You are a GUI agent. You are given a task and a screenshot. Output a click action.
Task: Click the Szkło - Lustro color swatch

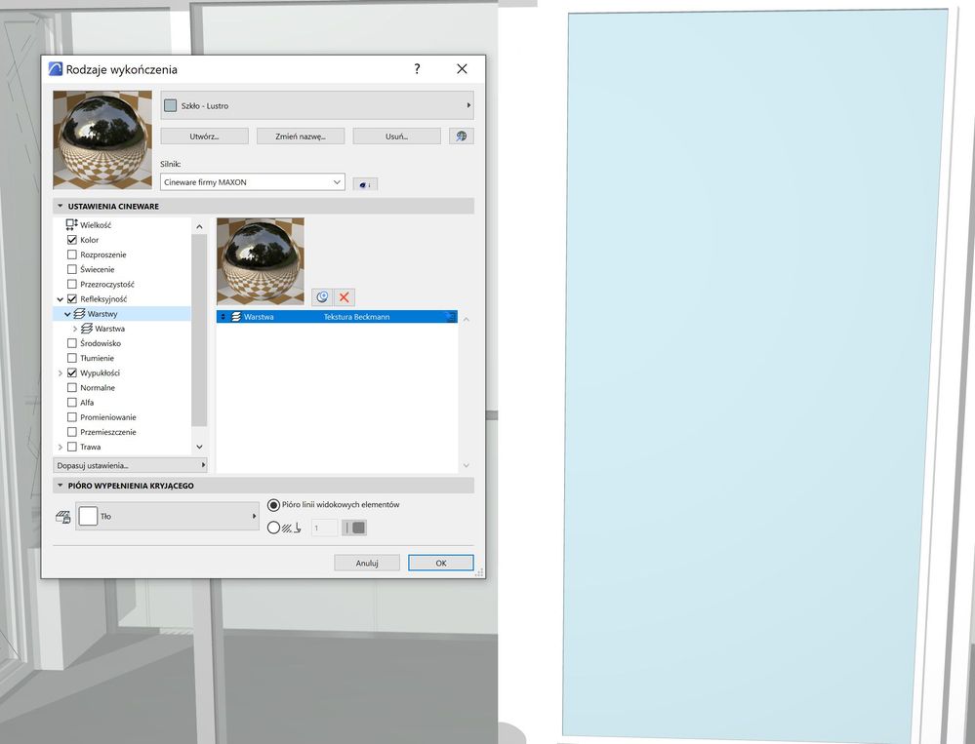(171, 105)
